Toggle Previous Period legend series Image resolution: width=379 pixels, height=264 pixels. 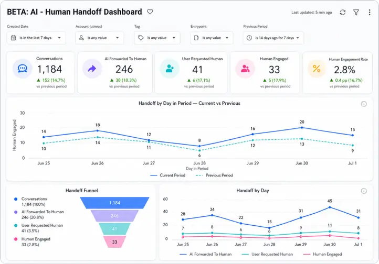tap(214, 175)
